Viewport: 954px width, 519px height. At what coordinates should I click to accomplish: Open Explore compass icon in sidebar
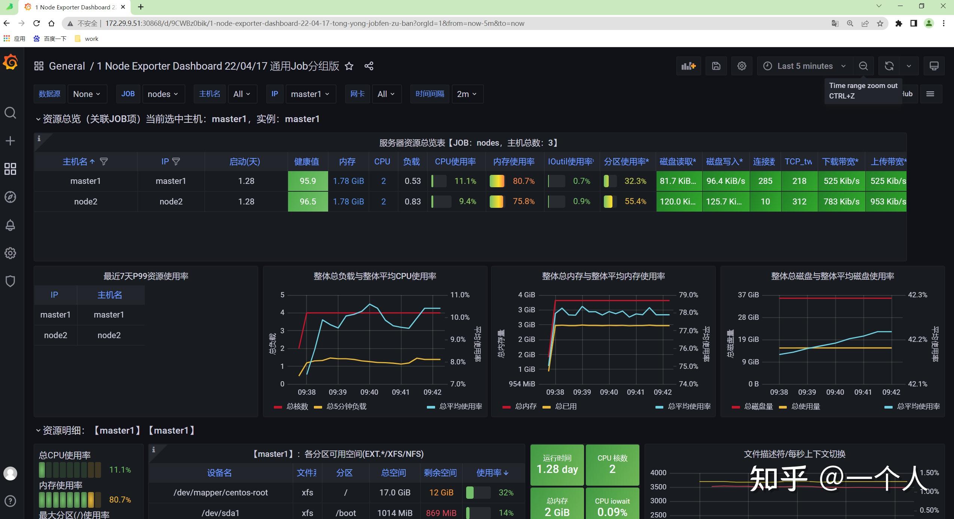[10, 197]
